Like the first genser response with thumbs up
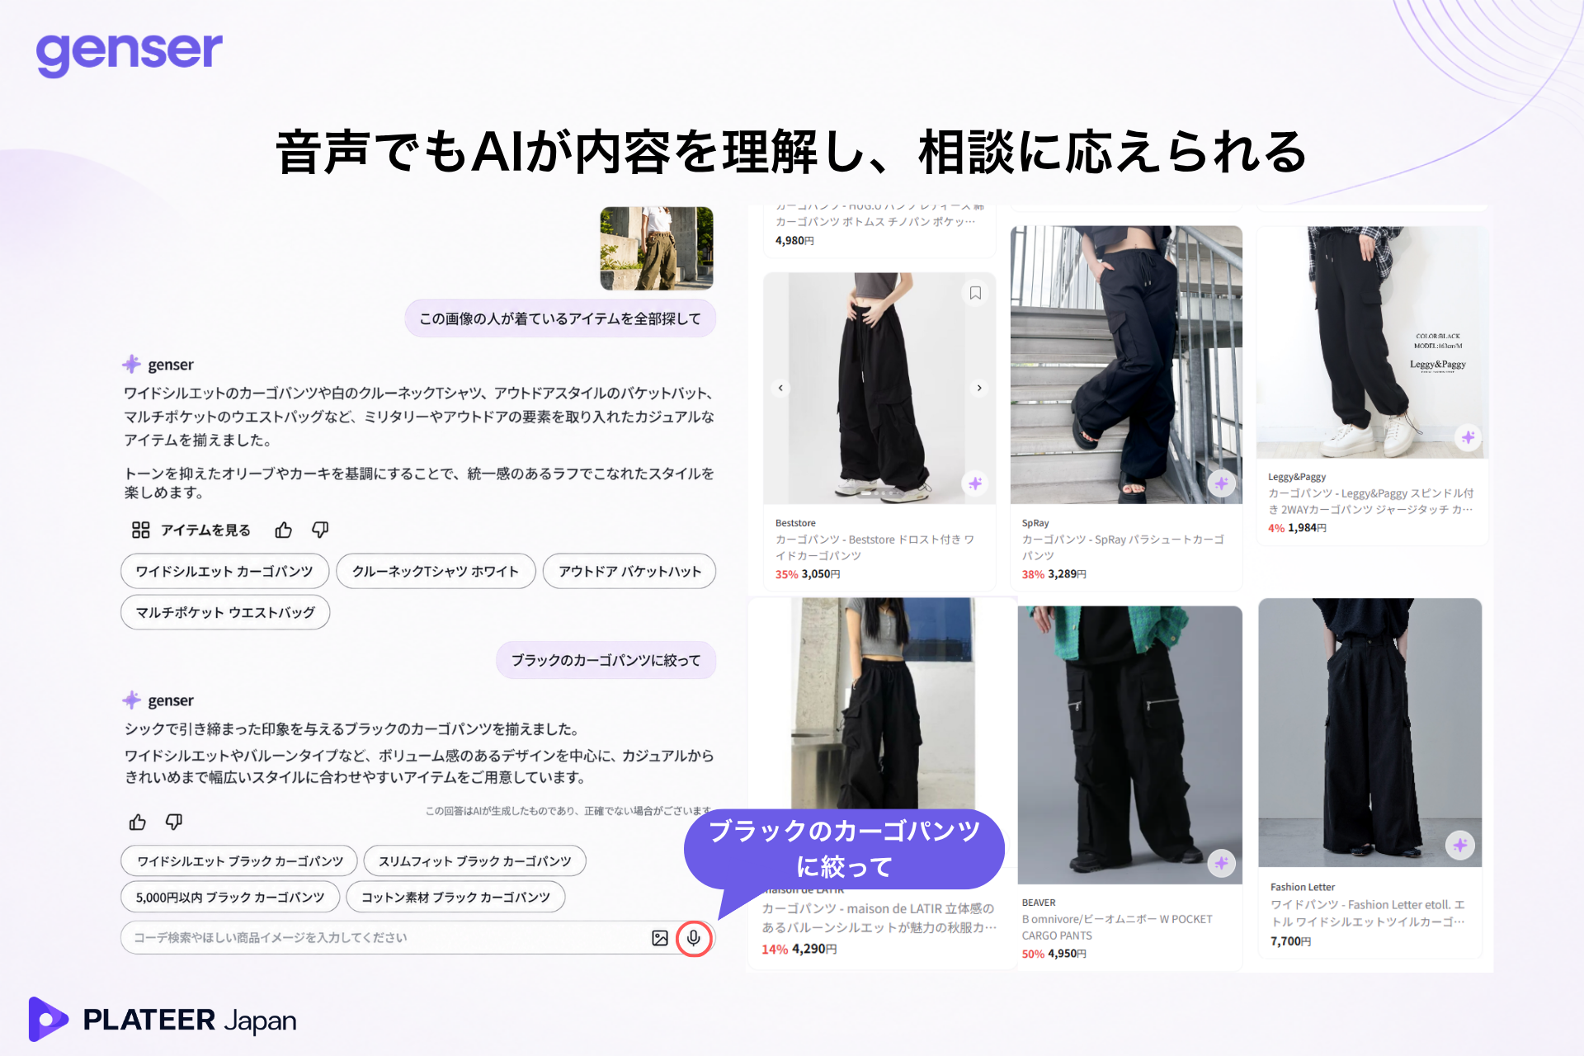 284,530
